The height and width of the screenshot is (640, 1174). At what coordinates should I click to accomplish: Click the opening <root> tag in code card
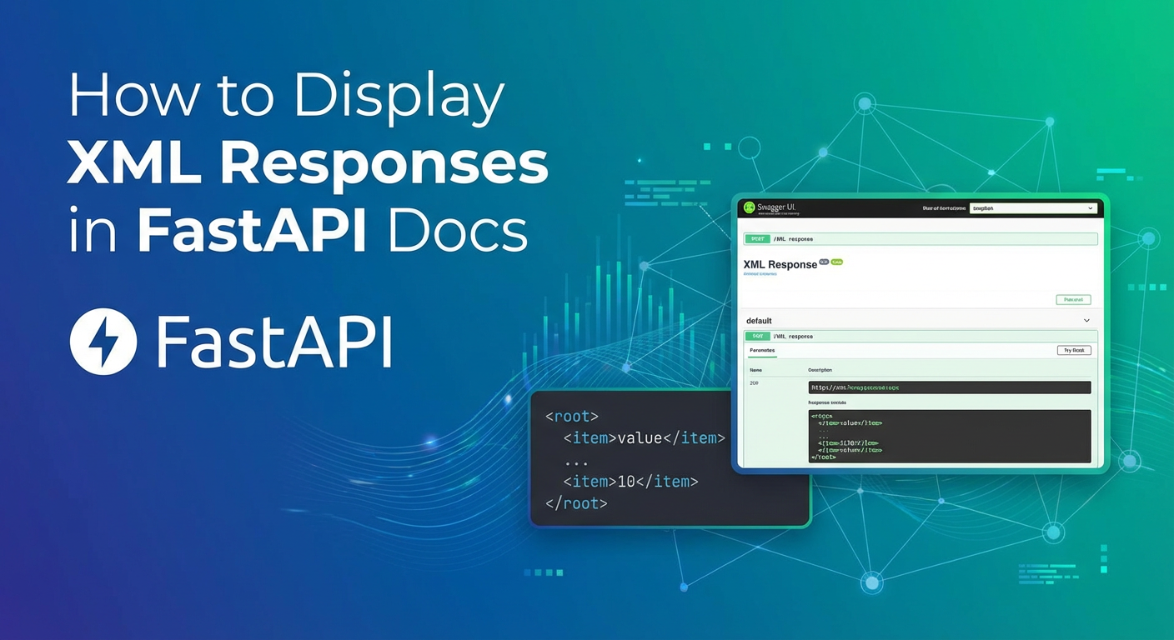(572, 416)
